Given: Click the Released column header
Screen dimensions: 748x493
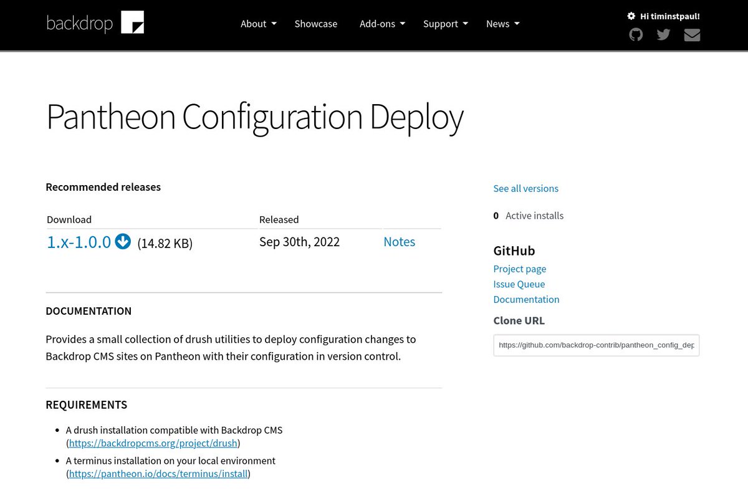Looking at the screenshot, I should 279,219.
